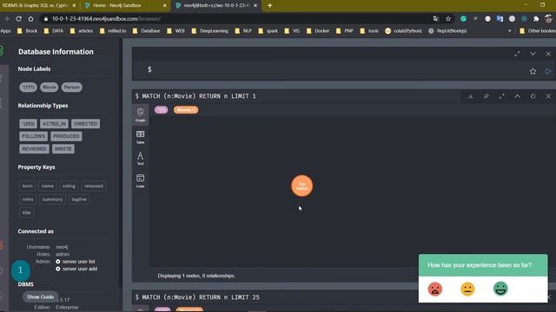Pin the LIMIT 1 result frame
556x312 pixels.
coord(486,96)
